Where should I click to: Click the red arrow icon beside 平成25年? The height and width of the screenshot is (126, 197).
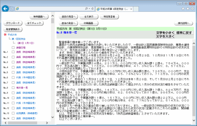5,34
